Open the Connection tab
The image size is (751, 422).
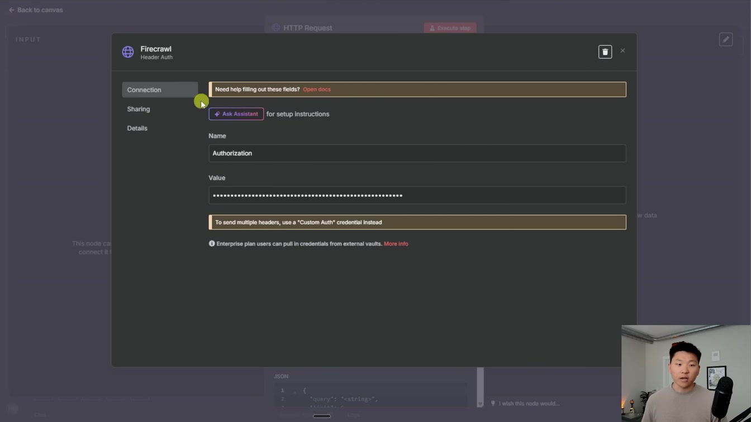[160, 90]
